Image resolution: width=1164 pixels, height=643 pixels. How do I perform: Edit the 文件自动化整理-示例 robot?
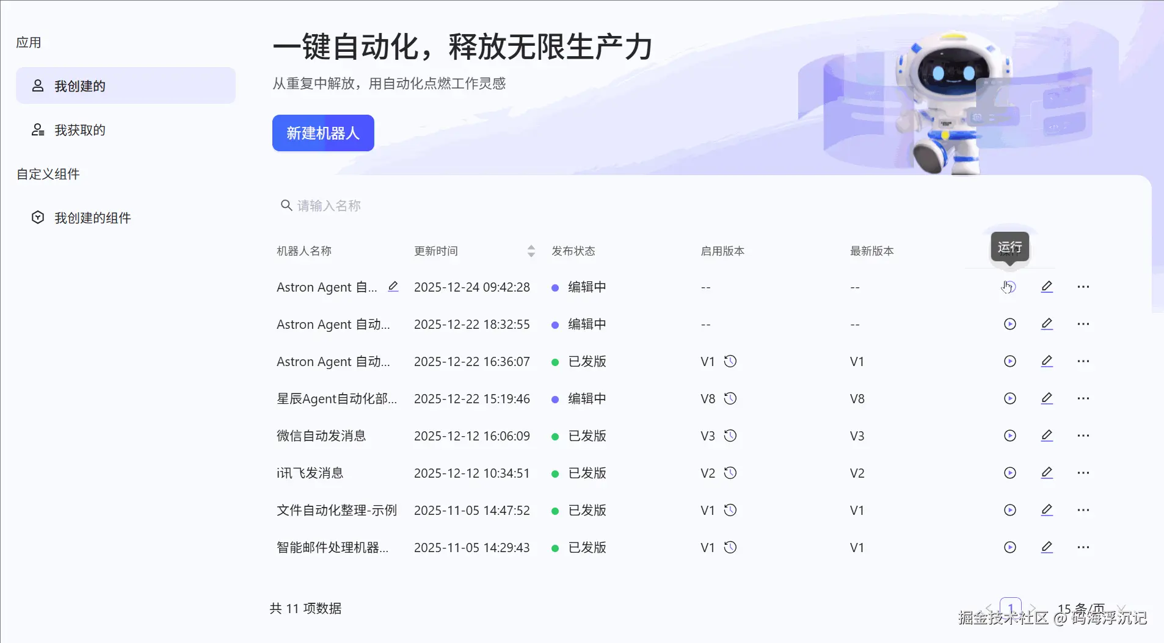pyautogui.click(x=1047, y=510)
